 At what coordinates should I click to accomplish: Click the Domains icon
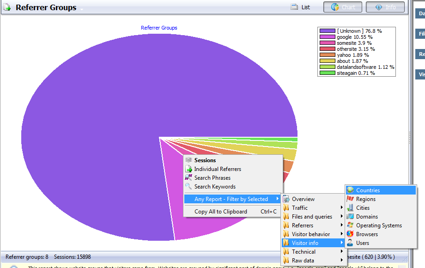pos(350,217)
